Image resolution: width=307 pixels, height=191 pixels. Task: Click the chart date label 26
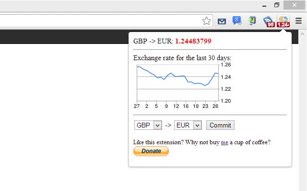click(215, 106)
